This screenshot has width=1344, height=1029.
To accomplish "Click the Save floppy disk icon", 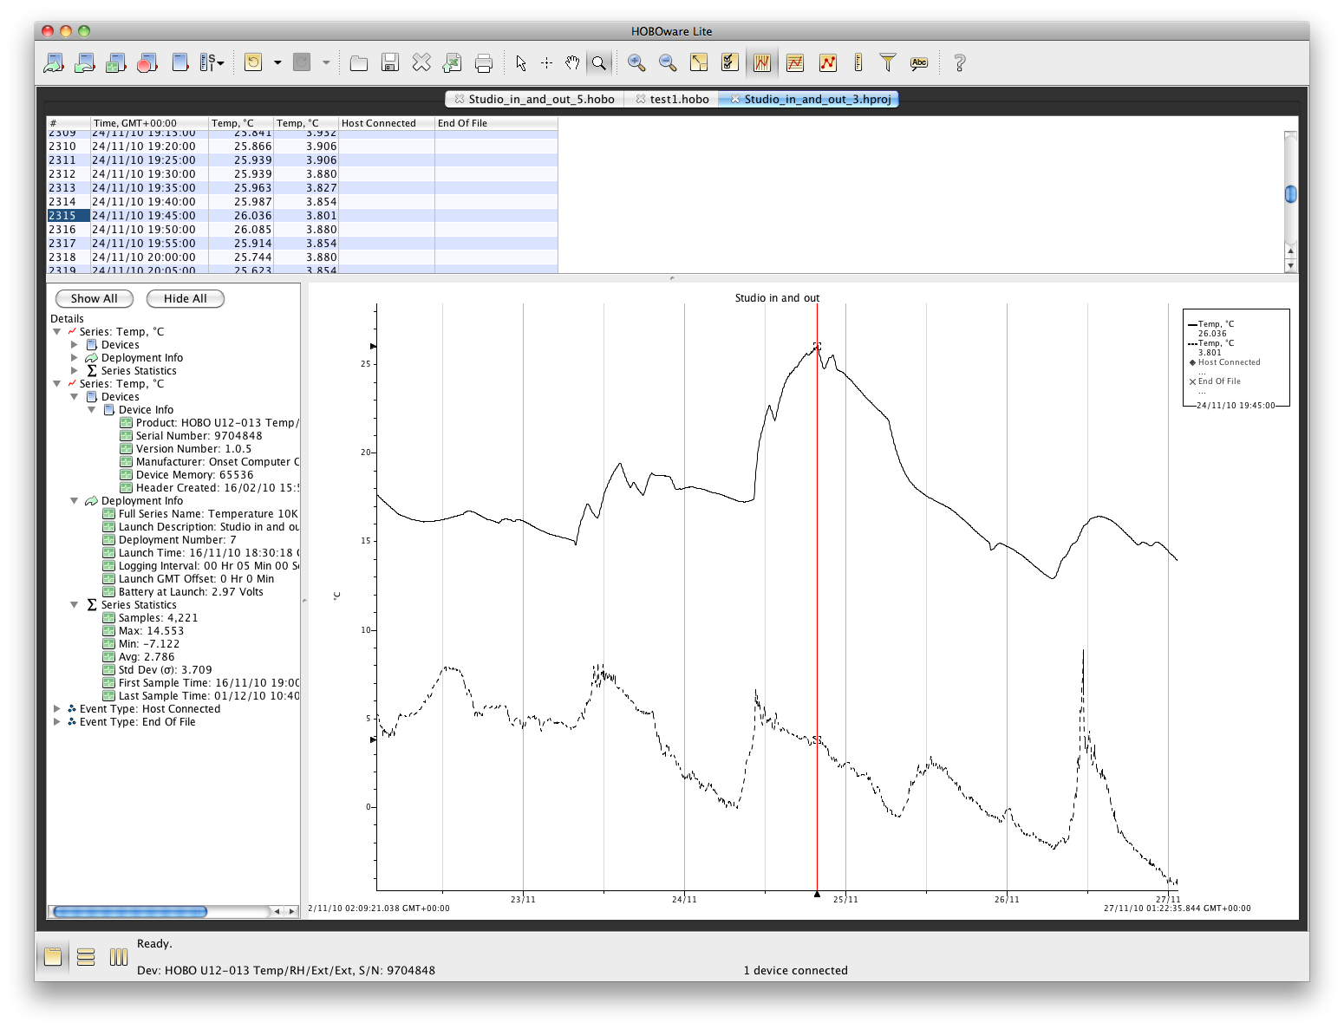I will 390,62.
